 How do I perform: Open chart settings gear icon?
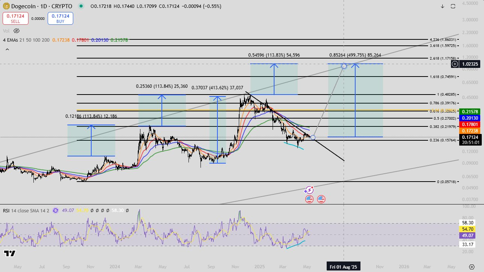(472, 266)
